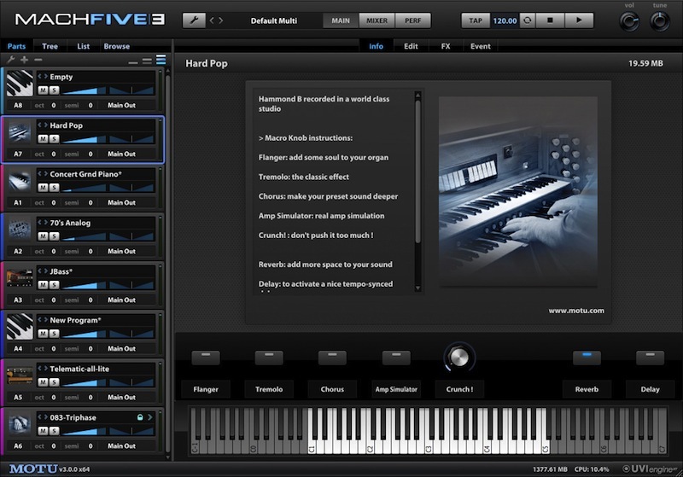Select the largest part row size view icon

[x=161, y=60]
